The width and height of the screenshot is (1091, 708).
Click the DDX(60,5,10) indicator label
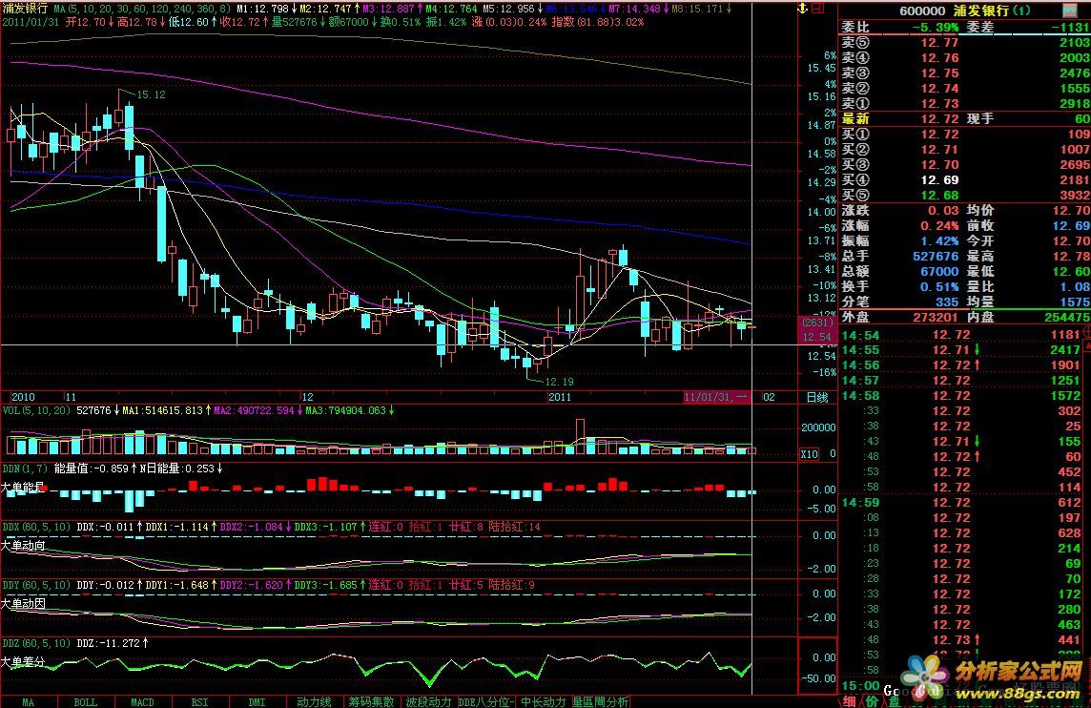coord(36,527)
